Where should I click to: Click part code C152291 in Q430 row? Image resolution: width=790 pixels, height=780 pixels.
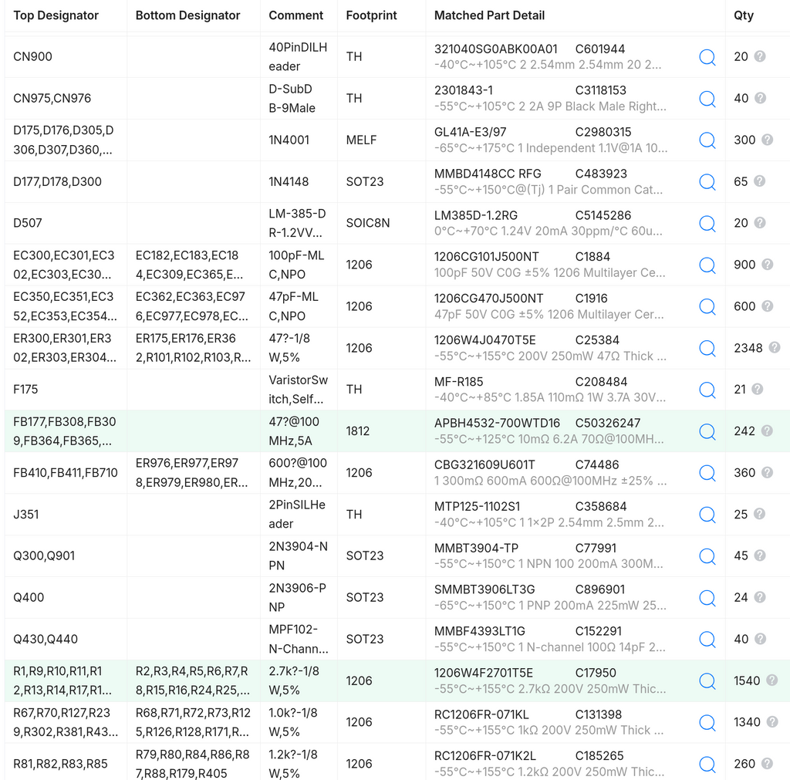[x=599, y=631]
